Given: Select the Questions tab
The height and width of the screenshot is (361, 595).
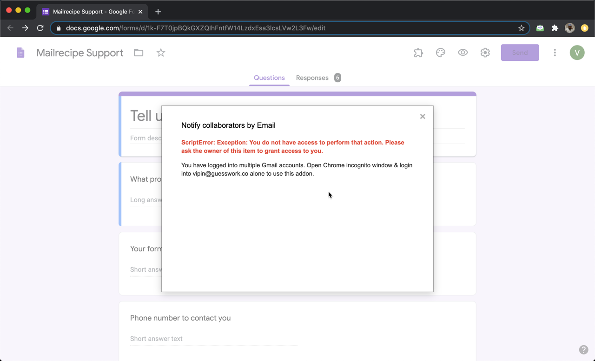Looking at the screenshot, I should tap(269, 78).
